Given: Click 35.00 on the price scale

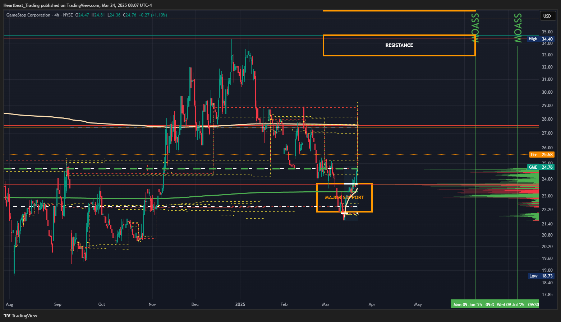Looking at the screenshot, I should click(547, 32).
